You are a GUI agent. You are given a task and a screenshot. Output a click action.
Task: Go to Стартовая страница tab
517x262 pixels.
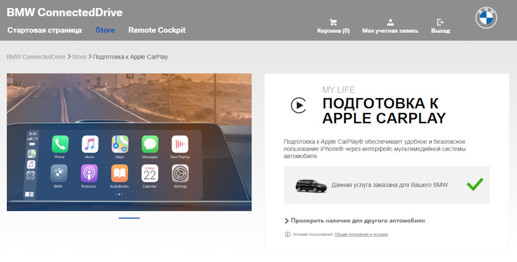45,30
